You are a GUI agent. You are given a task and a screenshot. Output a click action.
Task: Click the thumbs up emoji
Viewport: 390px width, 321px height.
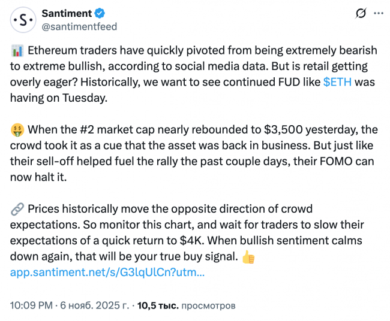(x=247, y=257)
